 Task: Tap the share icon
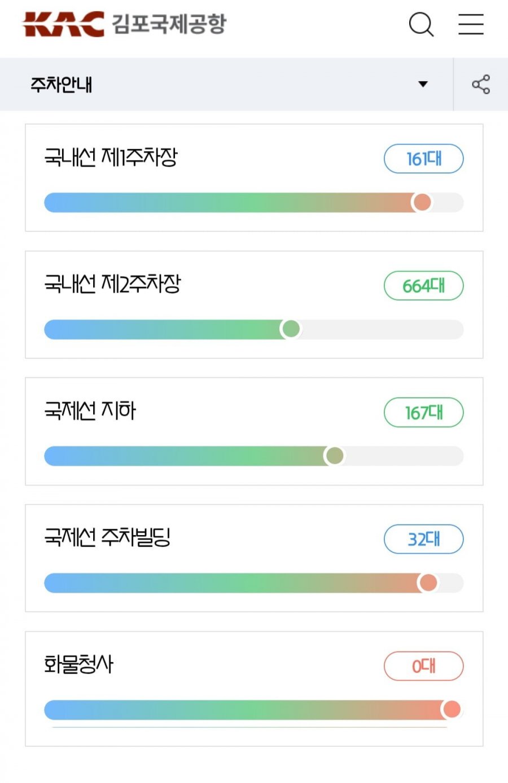(x=481, y=84)
